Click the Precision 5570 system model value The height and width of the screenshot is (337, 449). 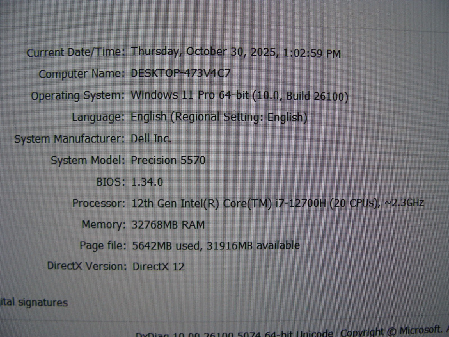point(168,160)
